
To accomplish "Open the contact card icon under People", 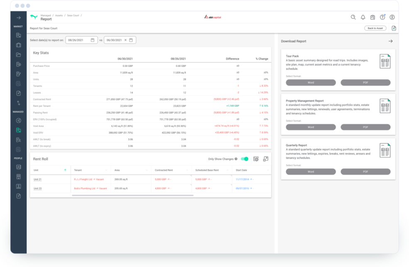I will pyautogui.click(x=19, y=167).
